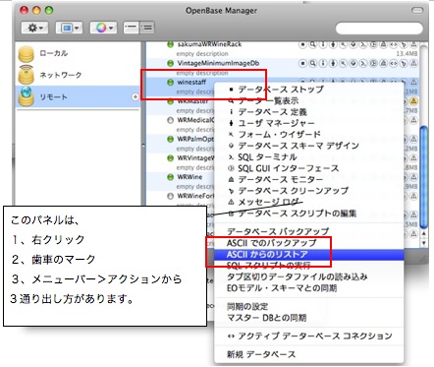Choose highlighted ASCII からのリストア menu entry
434x367 pixels.
tap(308, 255)
